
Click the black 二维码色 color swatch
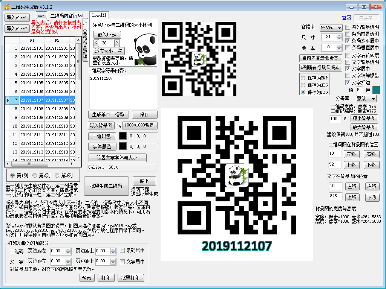coord(123,136)
